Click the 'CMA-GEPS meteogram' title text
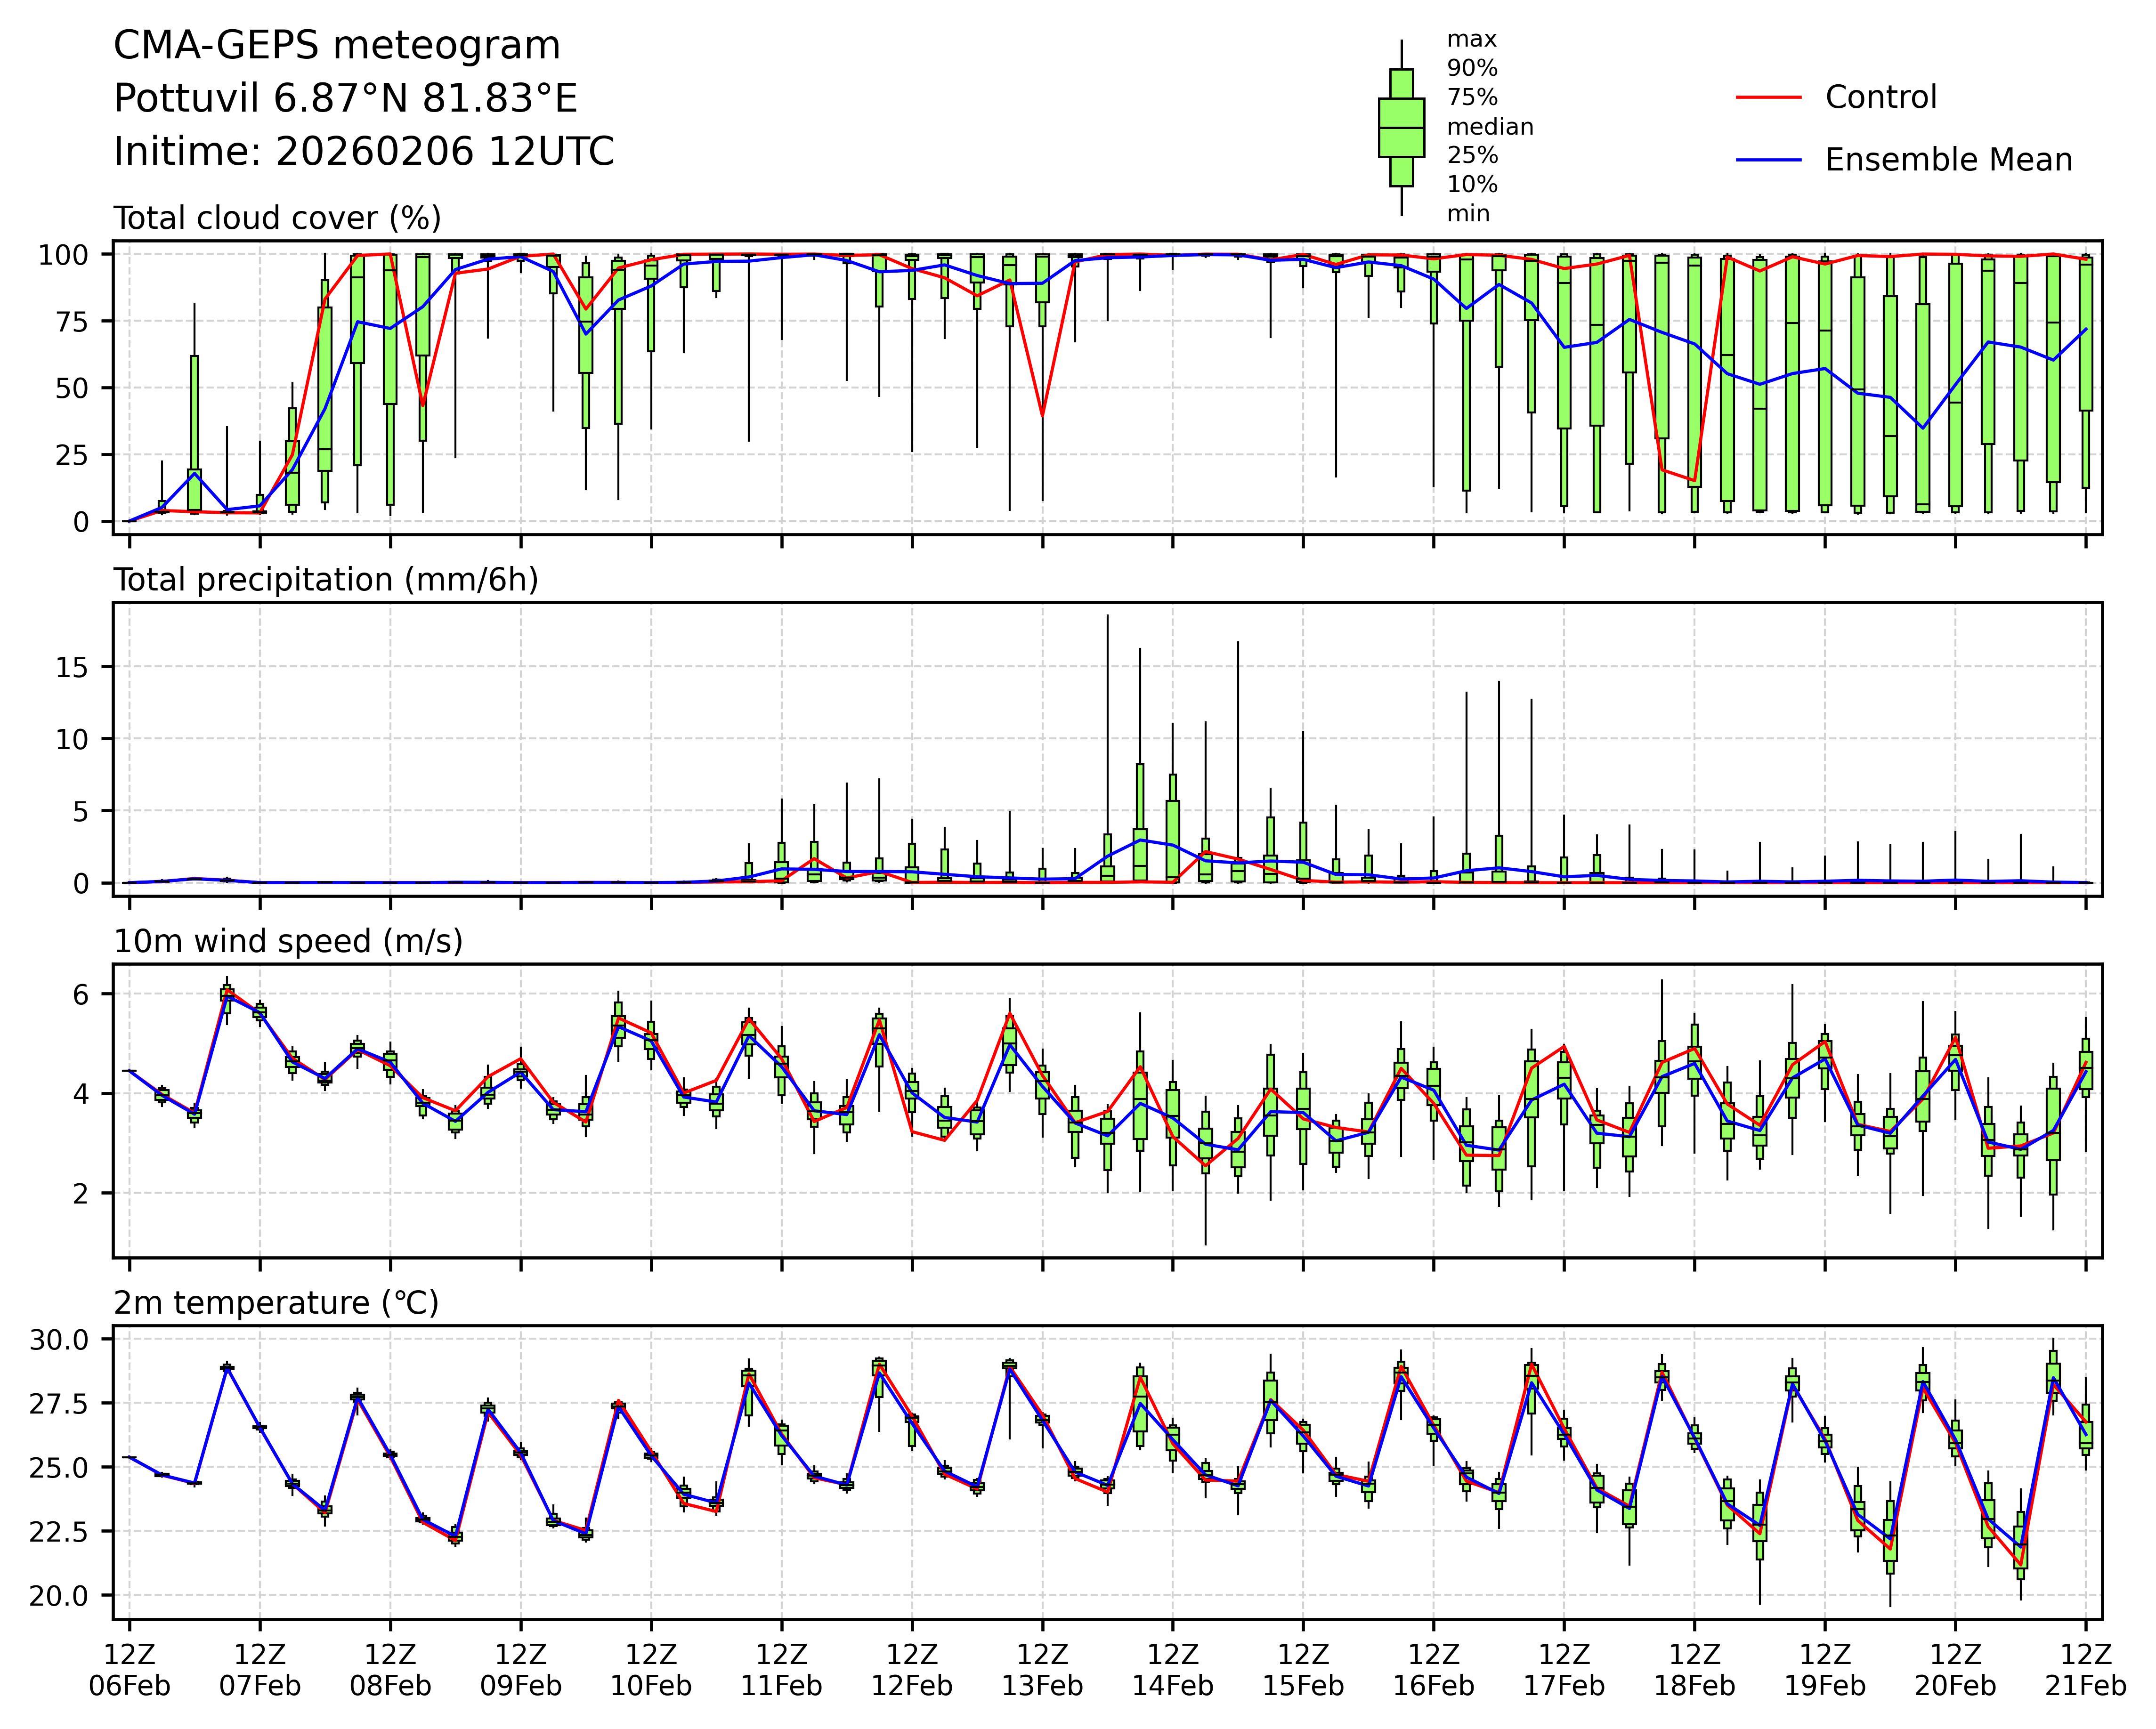 pos(337,46)
